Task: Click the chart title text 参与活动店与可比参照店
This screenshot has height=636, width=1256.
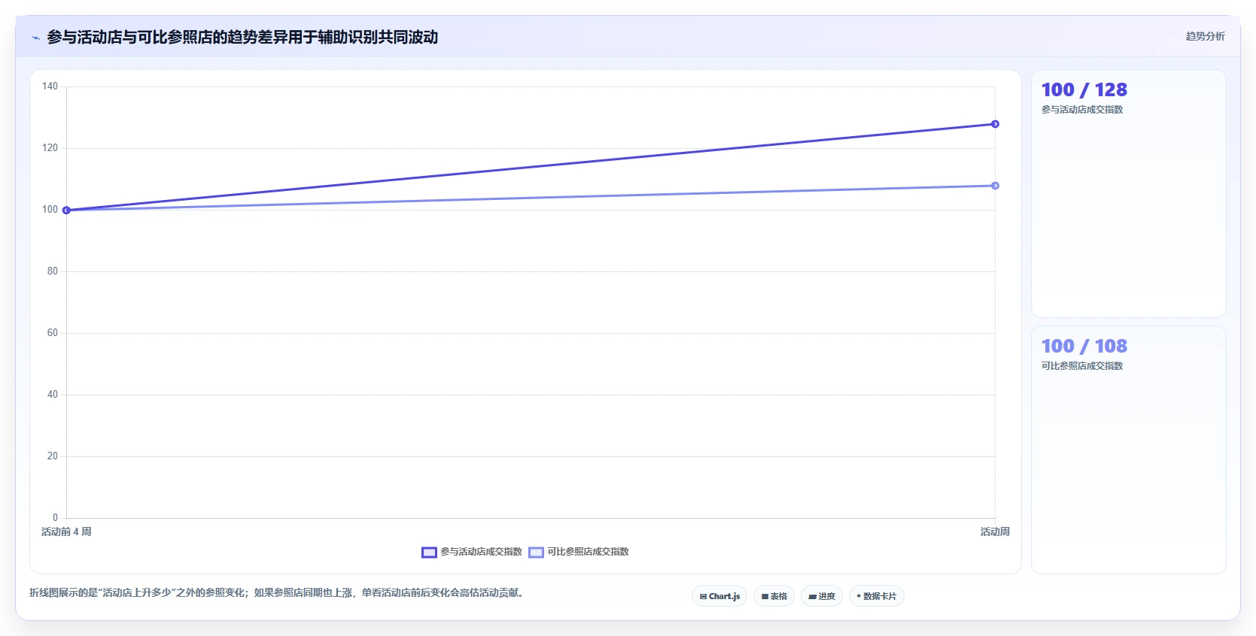Action: tap(129, 37)
